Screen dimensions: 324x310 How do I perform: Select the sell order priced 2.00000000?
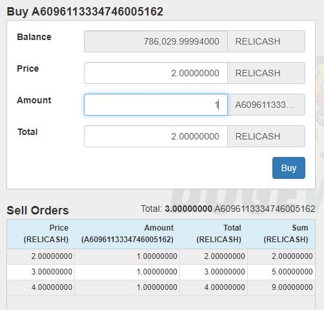[x=161, y=256]
